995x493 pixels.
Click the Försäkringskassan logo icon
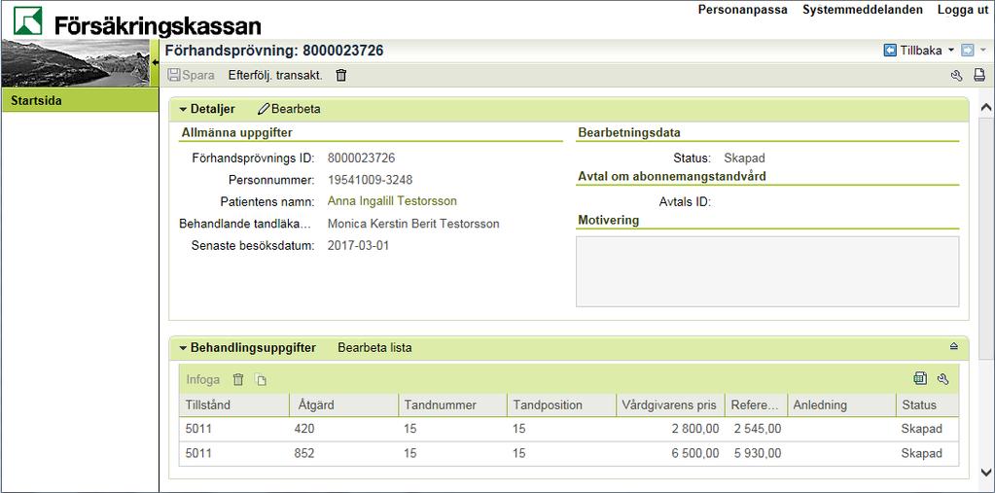click(x=27, y=20)
